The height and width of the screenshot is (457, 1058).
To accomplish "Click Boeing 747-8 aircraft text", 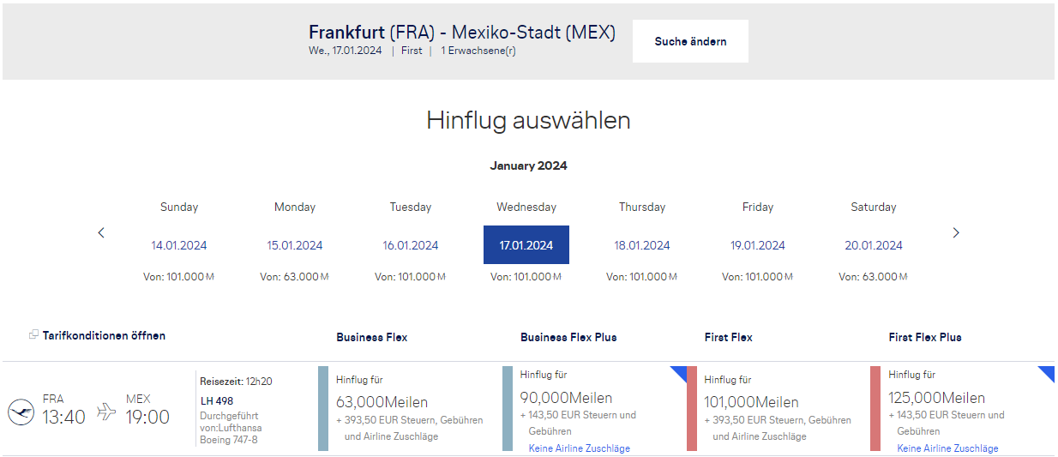I will 229,440.
